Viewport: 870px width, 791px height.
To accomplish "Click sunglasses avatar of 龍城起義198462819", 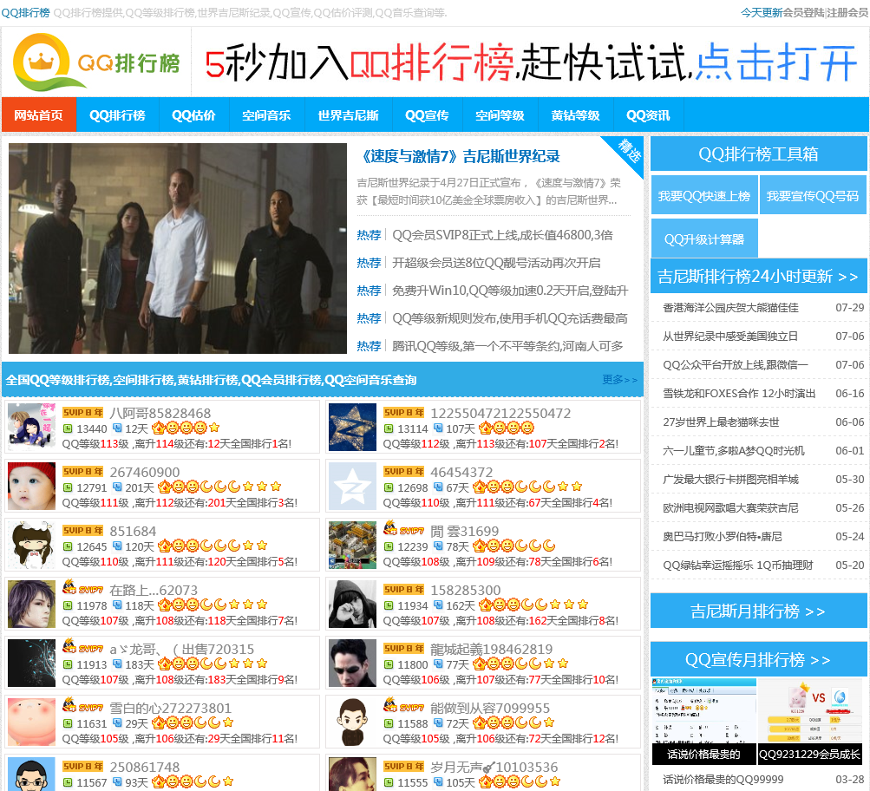I will point(352,663).
